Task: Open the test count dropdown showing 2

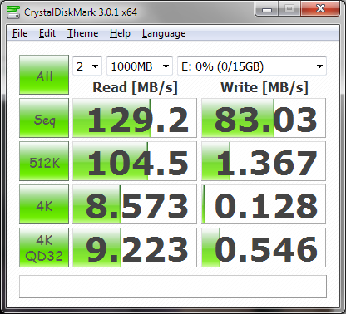Action: point(87,66)
